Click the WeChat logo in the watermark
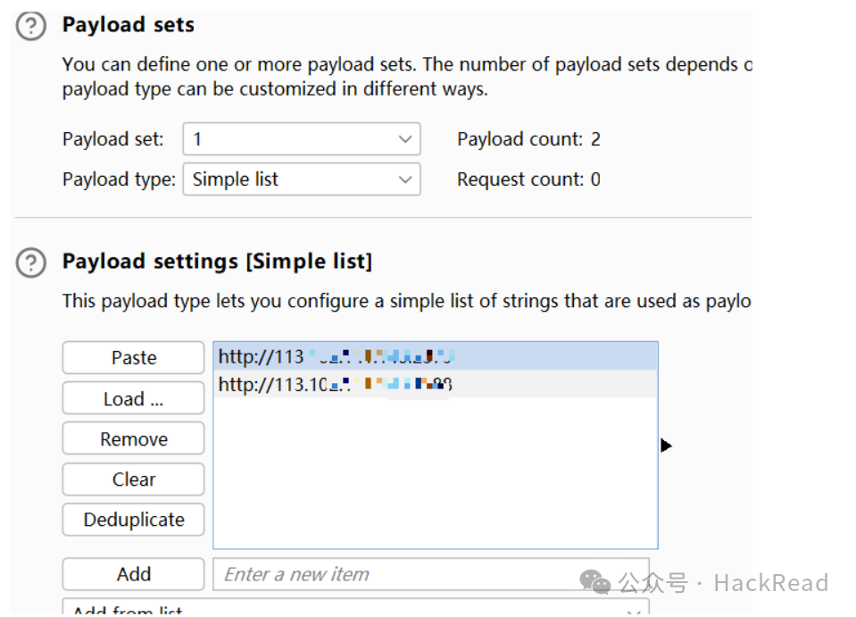This screenshot has height=617, width=856. [595, 583]
